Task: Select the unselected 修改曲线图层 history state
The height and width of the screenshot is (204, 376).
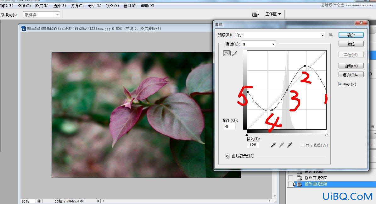Action: coord(331,178)
